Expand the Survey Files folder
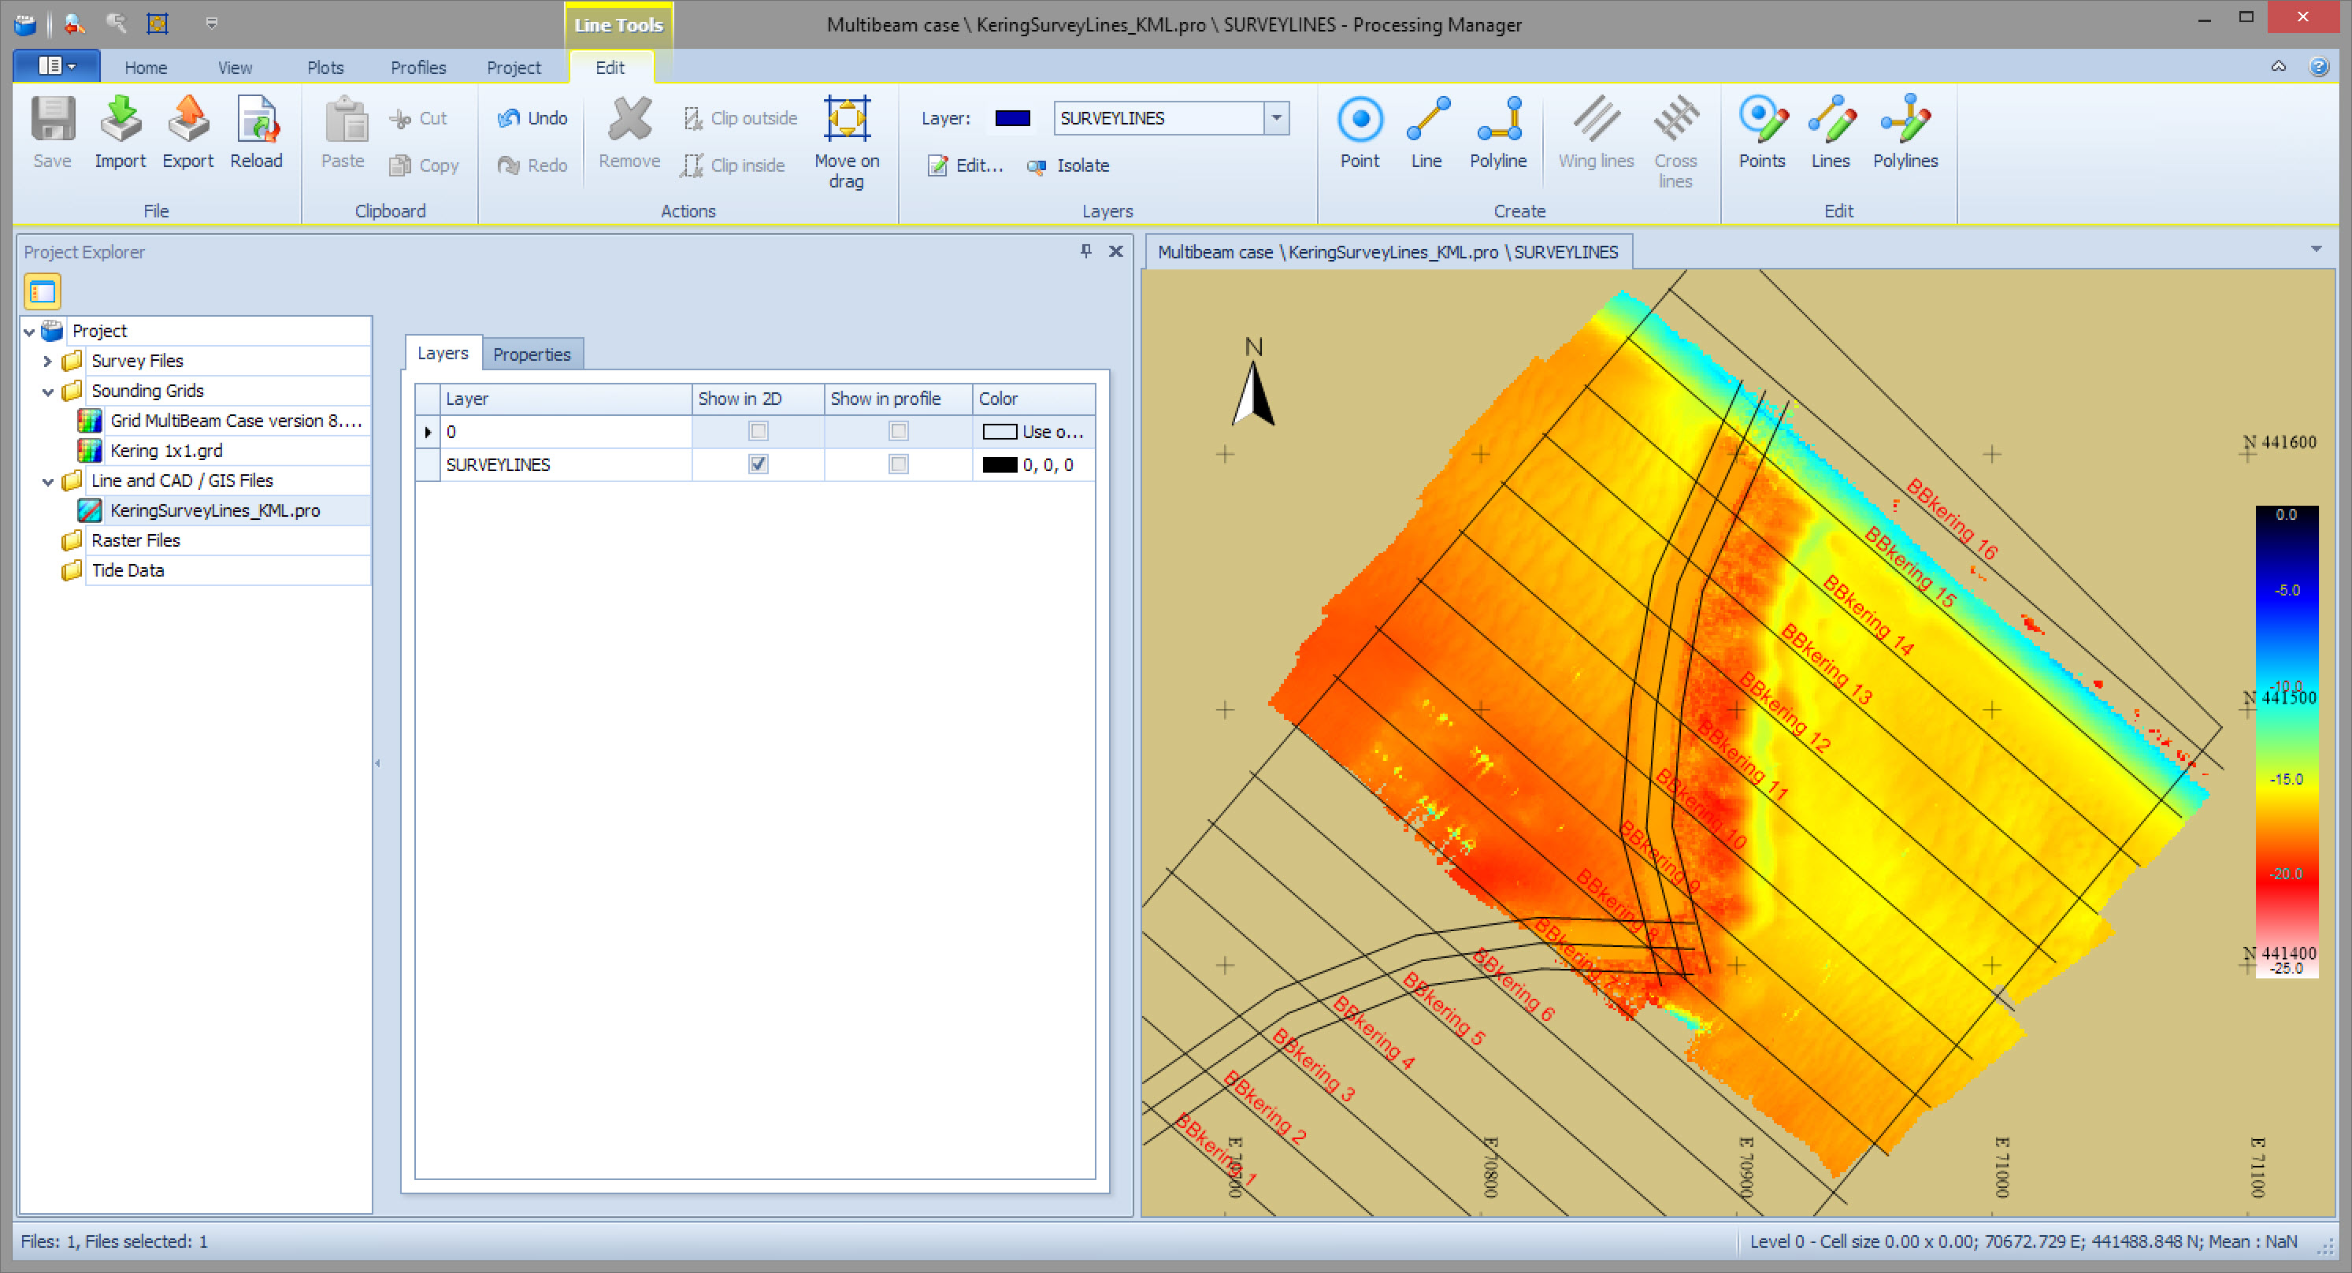Image resolution: width=2352 pixels, height=1273 pixels. pos(47,362)
